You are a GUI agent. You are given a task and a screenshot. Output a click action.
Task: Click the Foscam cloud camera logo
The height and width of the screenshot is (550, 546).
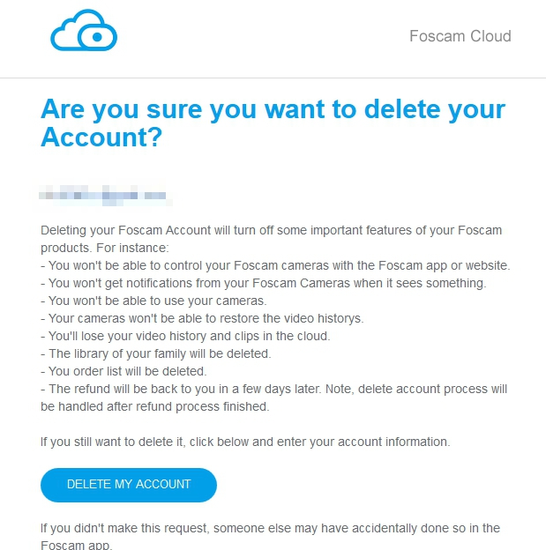84,31
